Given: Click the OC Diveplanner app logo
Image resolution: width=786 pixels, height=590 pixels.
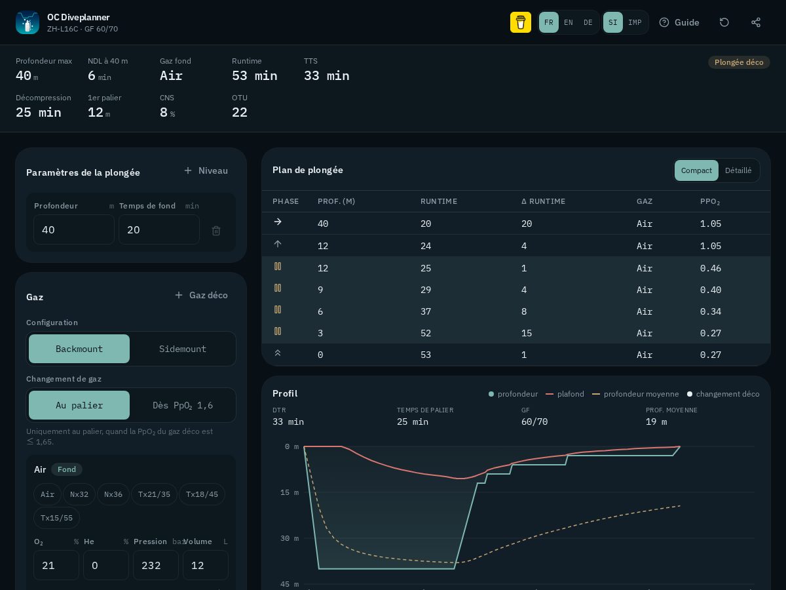Looking at the screenshot, I should (x=28, y=22).
